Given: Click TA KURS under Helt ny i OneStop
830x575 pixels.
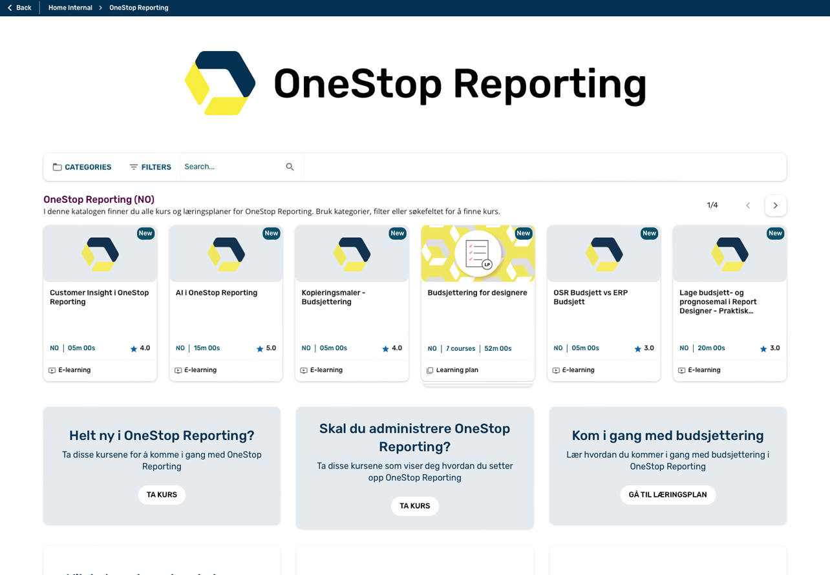Looking at the screenshot, I should (162, 495).
